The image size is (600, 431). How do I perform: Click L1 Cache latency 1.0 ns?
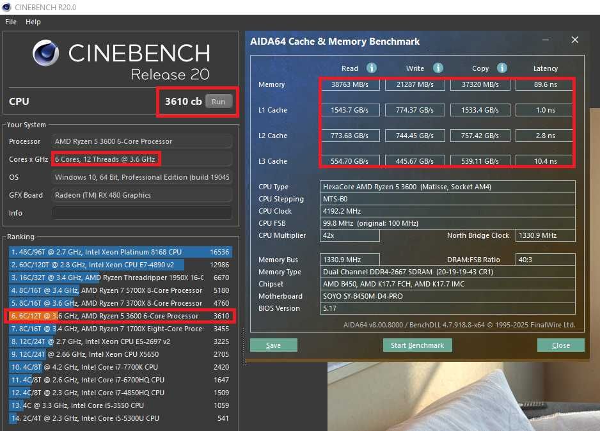click(545, 110)
